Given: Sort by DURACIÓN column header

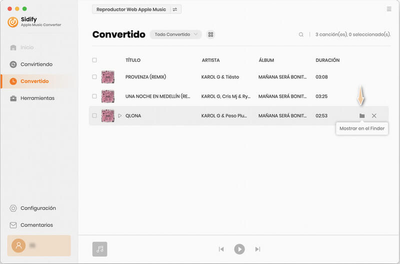Looking at the screenshot, I should (327, 60).
